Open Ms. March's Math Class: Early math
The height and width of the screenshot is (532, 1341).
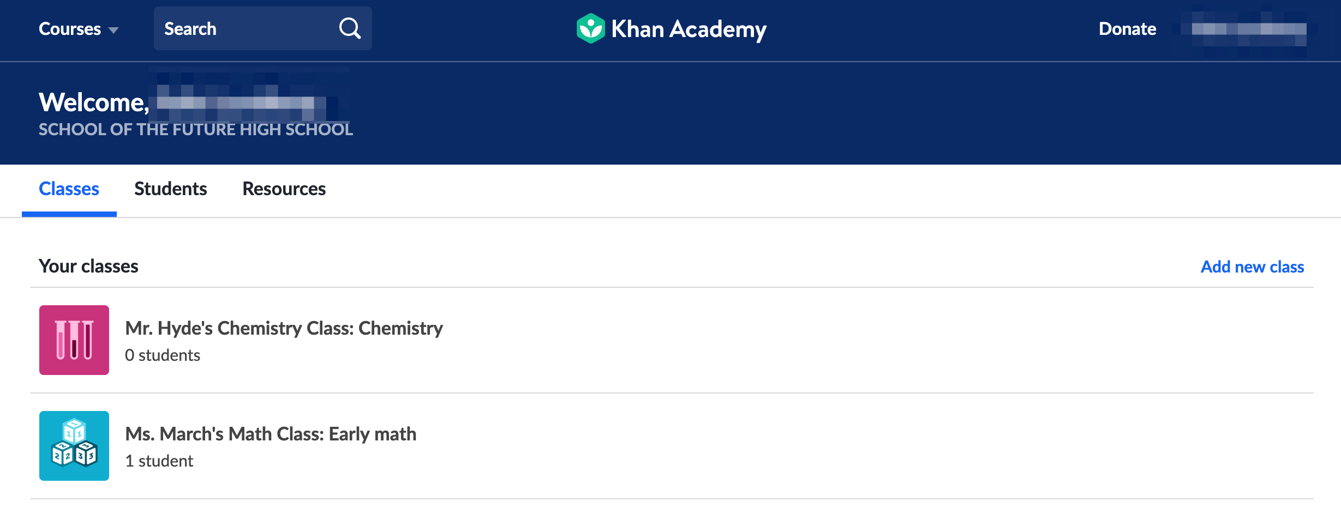click(271, 434)
